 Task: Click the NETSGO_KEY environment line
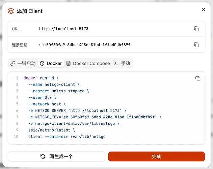coord(95,117)
